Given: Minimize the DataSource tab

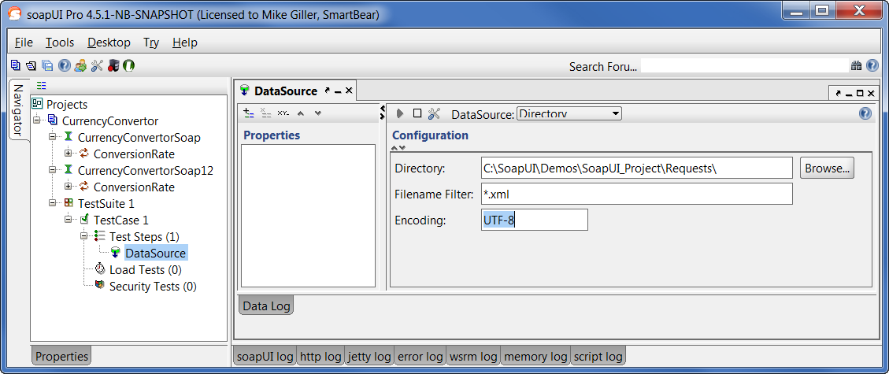Looking at the screenshot, I should [x=338, y=91].
